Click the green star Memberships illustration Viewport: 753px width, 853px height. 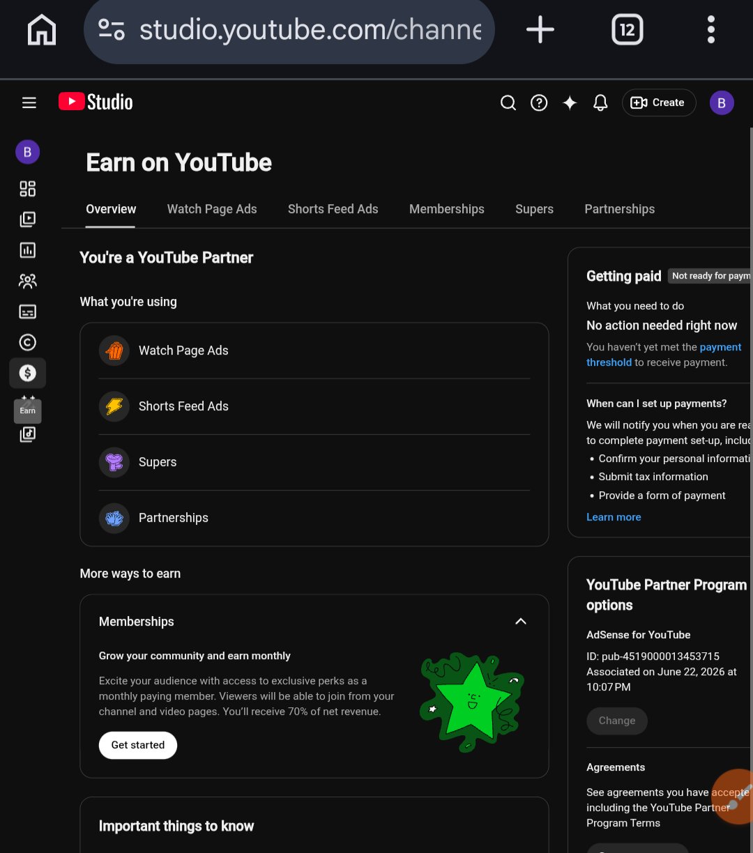coord(472,702)
